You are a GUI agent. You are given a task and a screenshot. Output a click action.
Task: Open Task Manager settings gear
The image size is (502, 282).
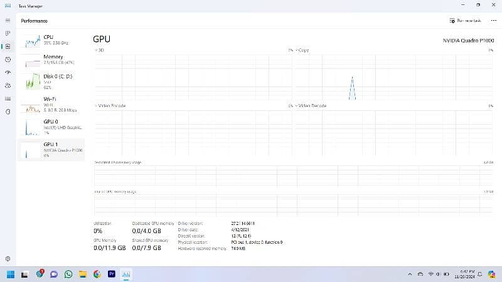pos(8,258)
